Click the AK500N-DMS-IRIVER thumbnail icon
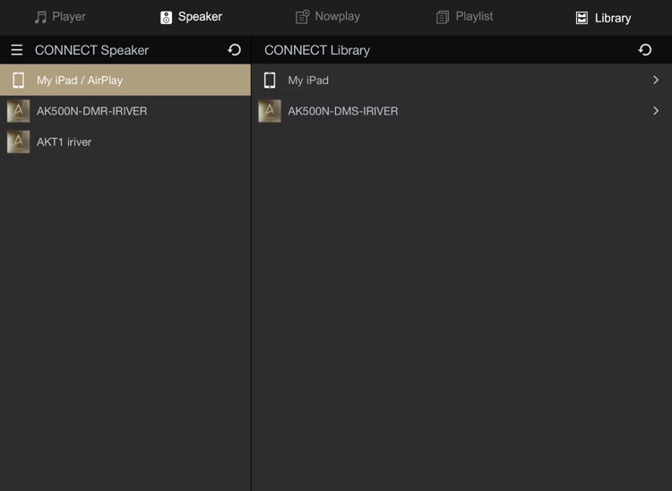 270,111
